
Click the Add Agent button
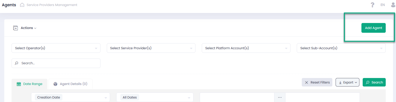click(x=373, y=28)
